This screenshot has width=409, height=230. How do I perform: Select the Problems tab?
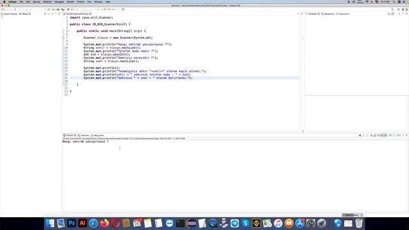(x=84, y=135)
